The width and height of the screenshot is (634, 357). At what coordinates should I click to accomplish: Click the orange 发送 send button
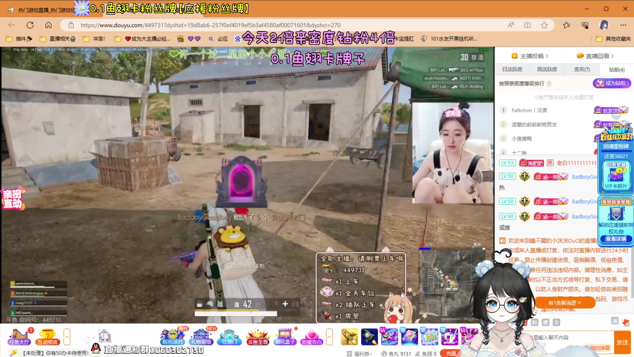622,342
